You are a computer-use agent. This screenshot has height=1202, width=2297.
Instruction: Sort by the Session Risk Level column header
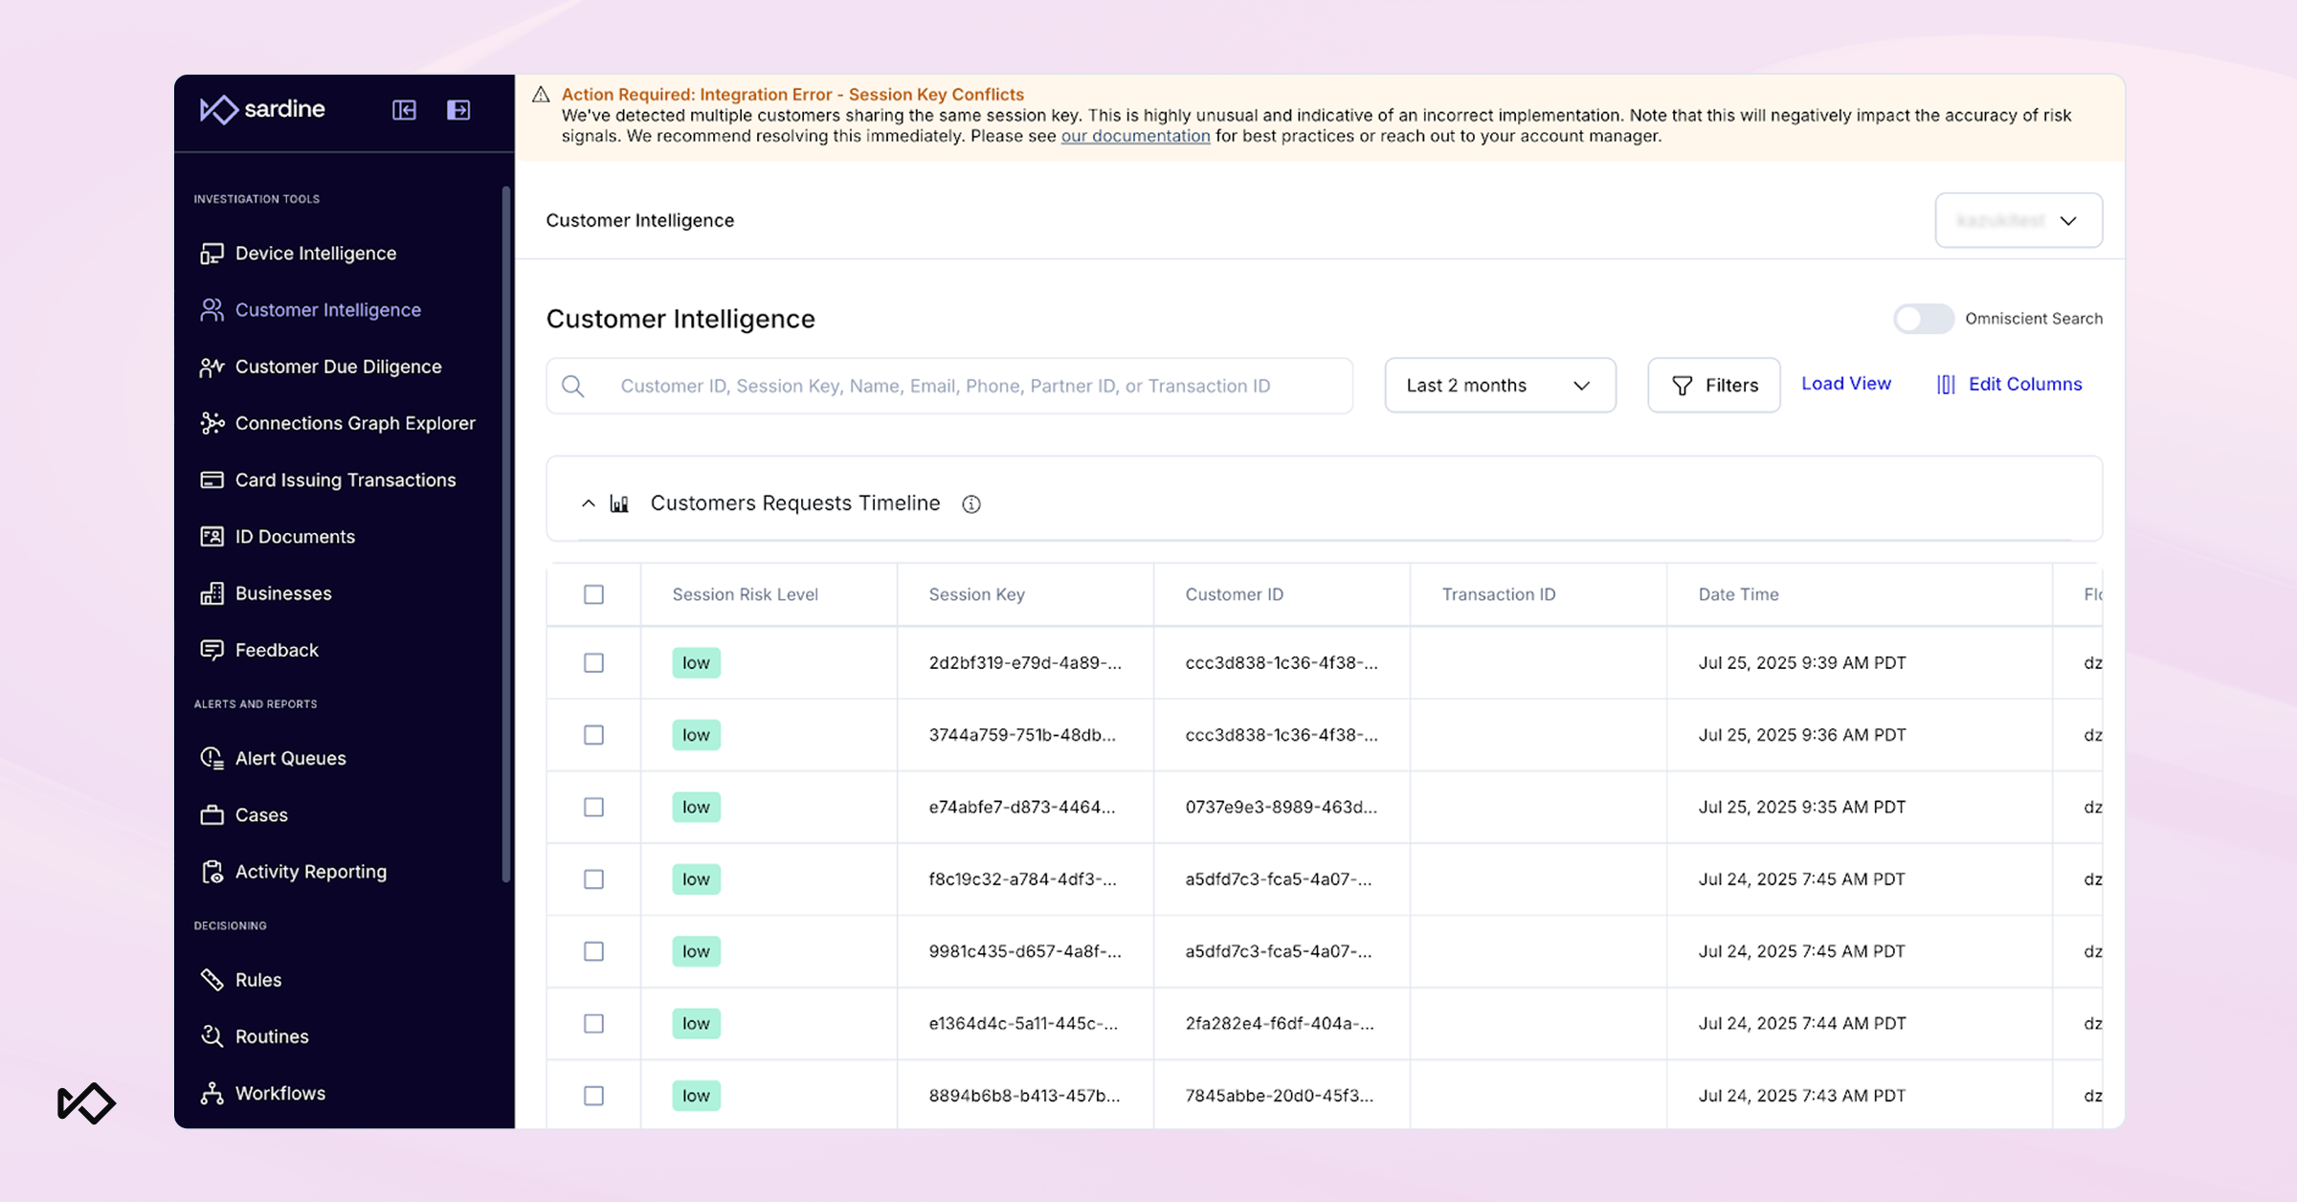click(745, 594)
